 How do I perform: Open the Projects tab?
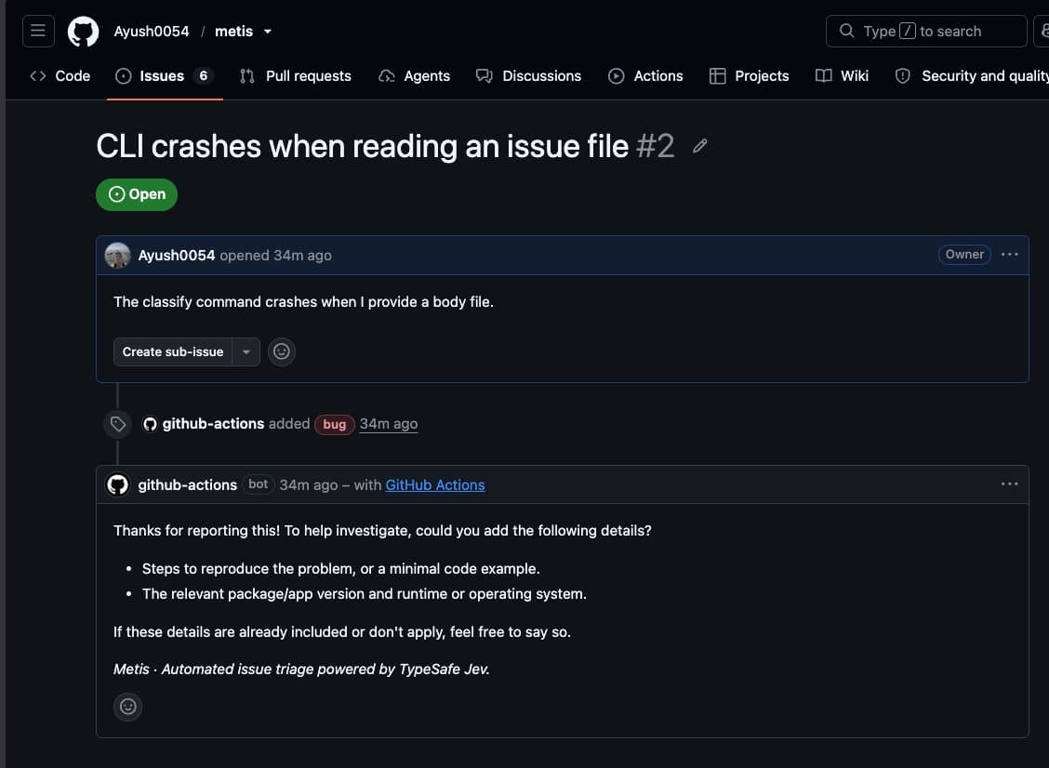click(x=750, y=75)
